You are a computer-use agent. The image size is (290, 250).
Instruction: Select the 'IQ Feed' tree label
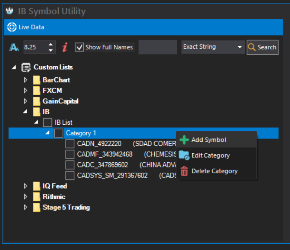coord(55,186)
